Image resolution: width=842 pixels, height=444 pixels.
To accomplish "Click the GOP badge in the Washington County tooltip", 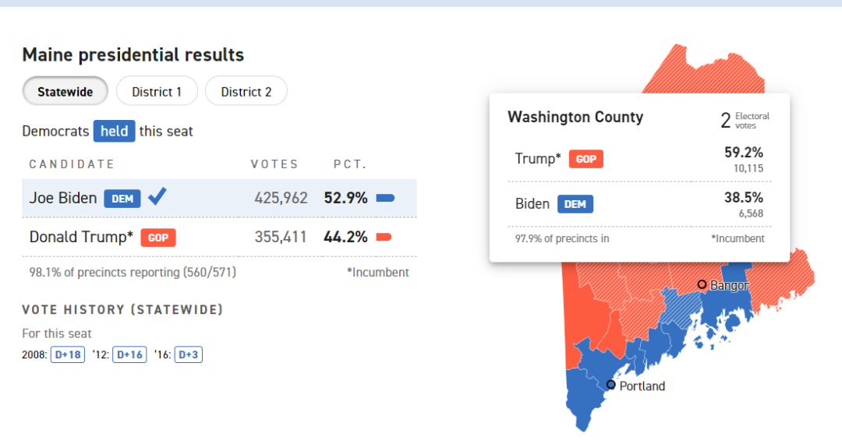I will (586, 159).
